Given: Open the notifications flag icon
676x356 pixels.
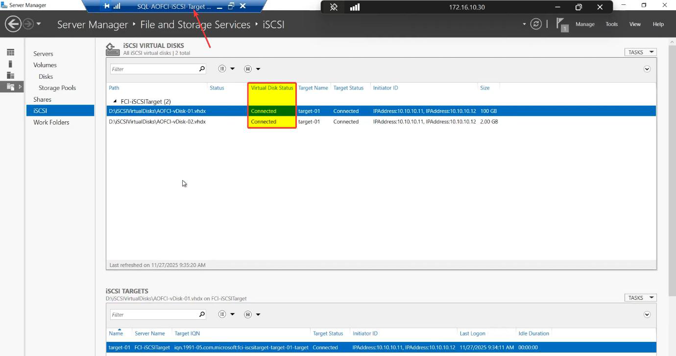Looking at the screenshot, I should tap(561, 24).
